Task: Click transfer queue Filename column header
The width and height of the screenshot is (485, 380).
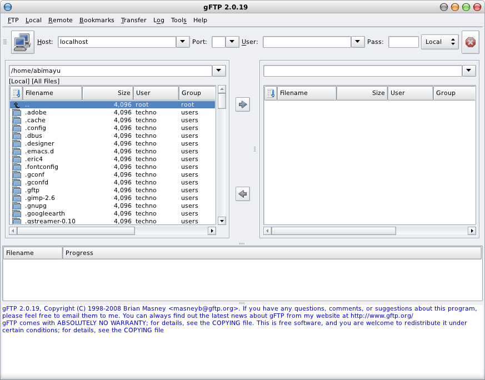Action: [33, 253]
